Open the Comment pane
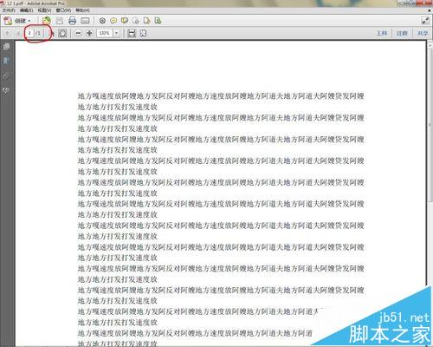433x347 pixels. pos(402,33)
